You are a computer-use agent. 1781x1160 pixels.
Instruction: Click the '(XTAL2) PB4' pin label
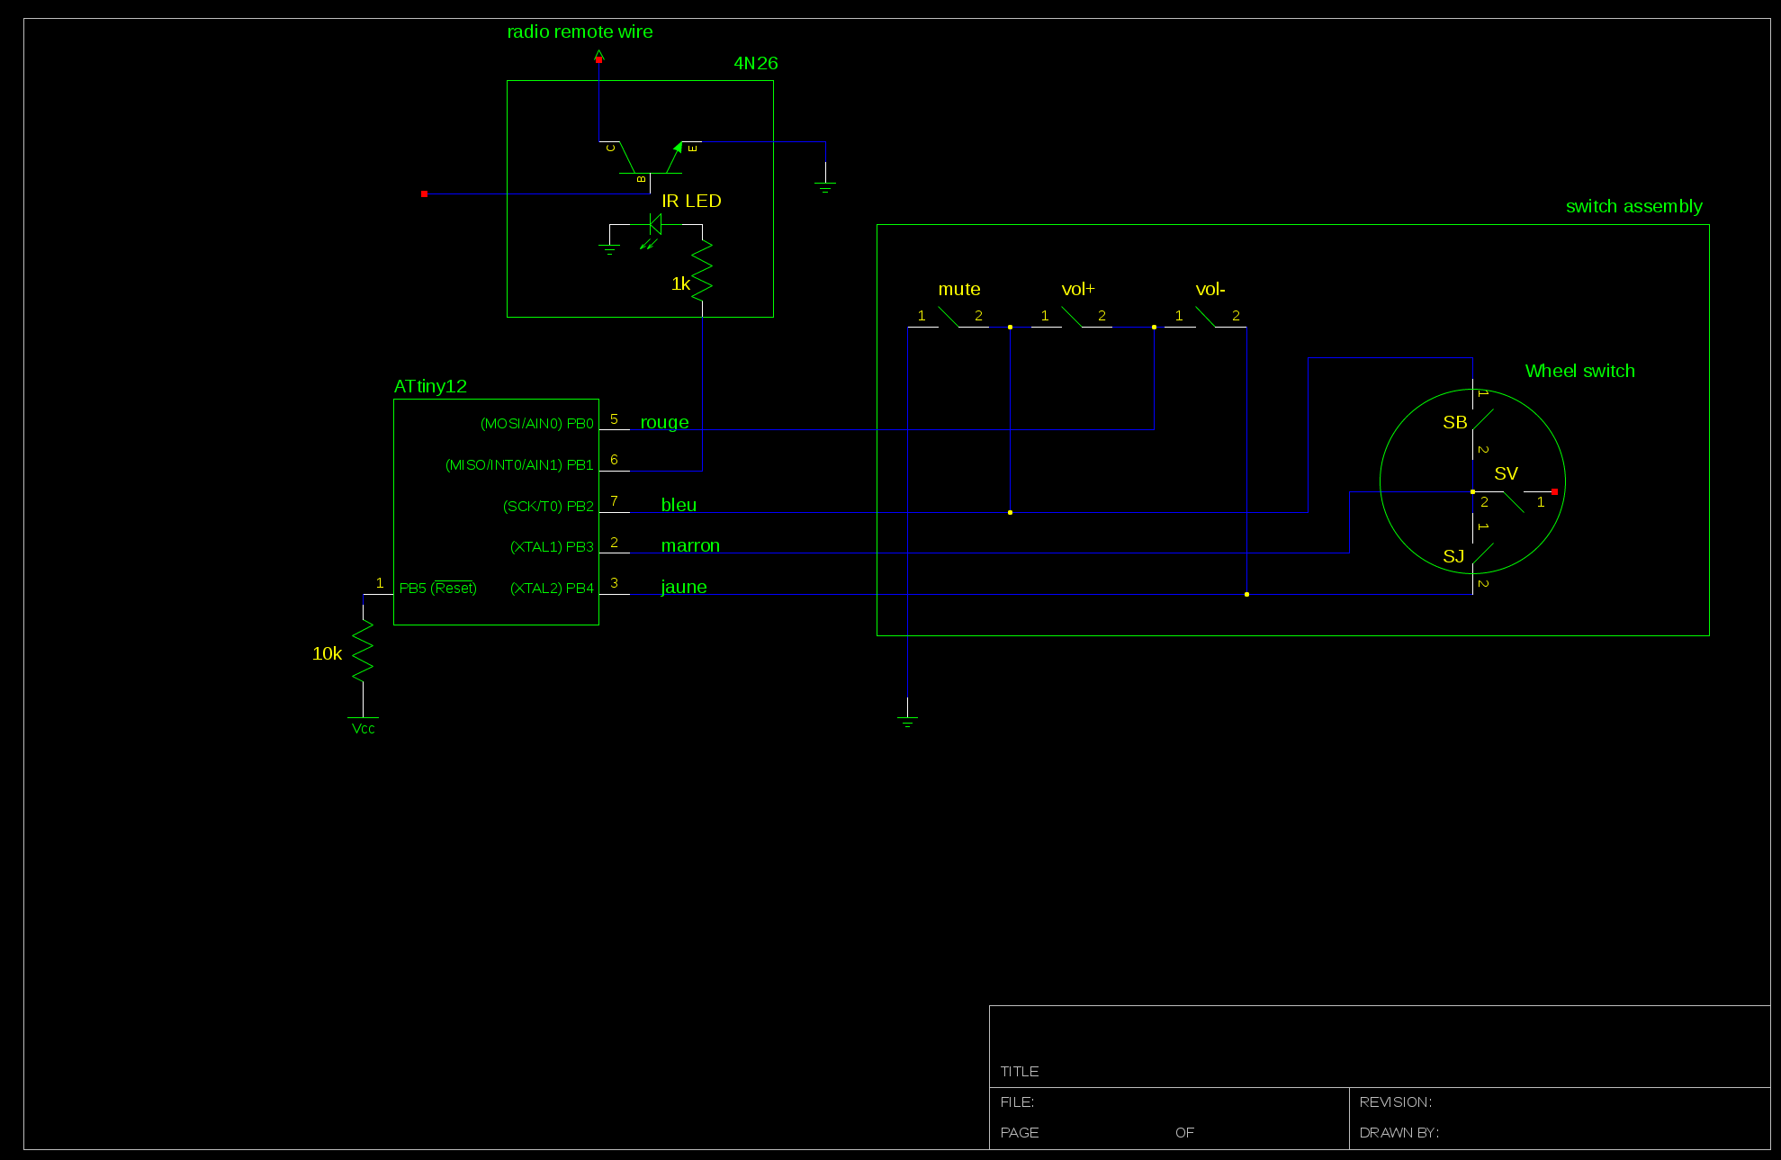(552, 588)
